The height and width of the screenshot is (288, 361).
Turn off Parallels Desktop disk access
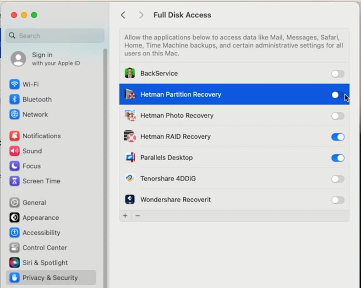tap(338, 158)
